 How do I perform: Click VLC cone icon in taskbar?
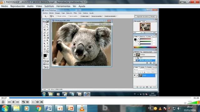coord(82,108)
